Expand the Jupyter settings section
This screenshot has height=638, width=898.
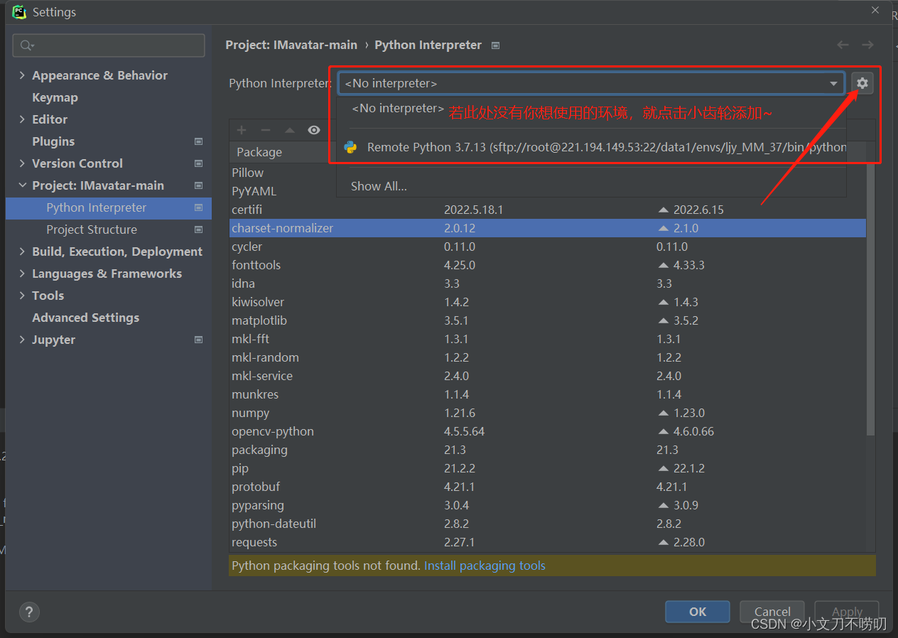coord(22,340)
